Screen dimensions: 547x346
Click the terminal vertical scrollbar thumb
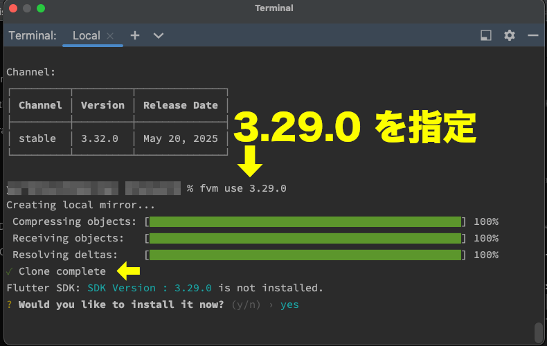click(539, 332)
